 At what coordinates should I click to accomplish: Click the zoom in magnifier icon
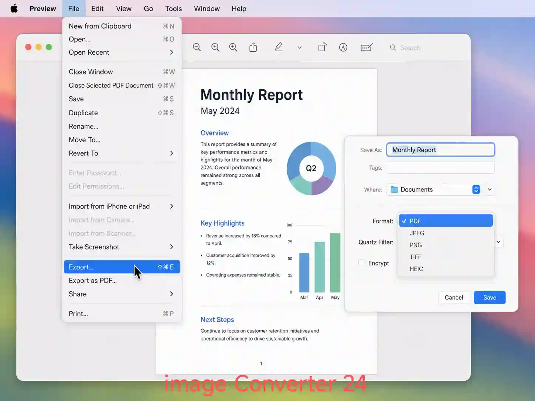pyautogui.click(x=215, y=47)
